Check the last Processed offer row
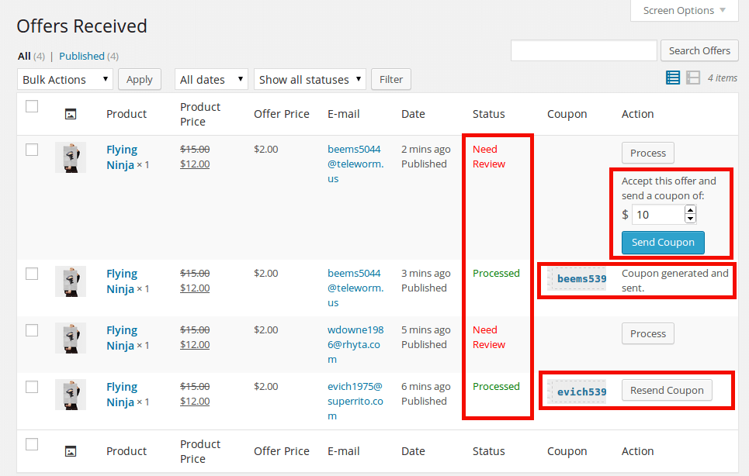The height and width of the screenshot is (476, 749). 32,386
